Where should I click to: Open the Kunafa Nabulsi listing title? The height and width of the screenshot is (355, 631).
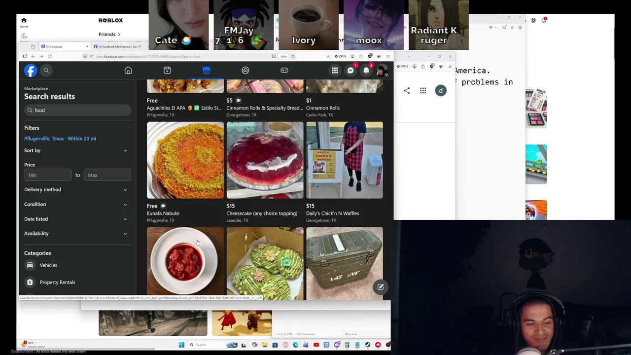click(x=163, y=213)
